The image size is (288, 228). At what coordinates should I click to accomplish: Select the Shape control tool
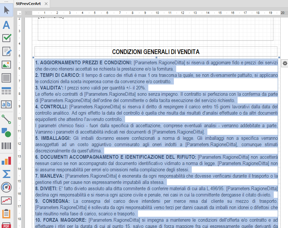[7, 132]
